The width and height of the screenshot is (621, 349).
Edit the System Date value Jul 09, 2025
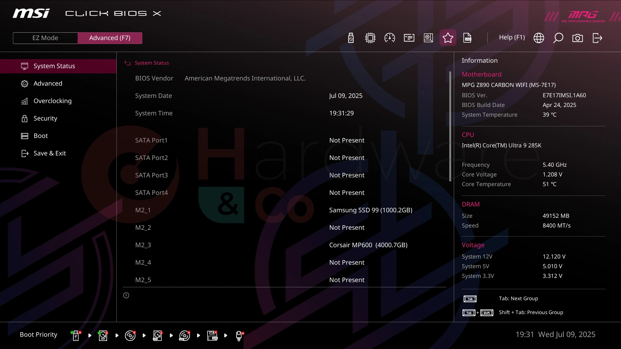[346, 96]
